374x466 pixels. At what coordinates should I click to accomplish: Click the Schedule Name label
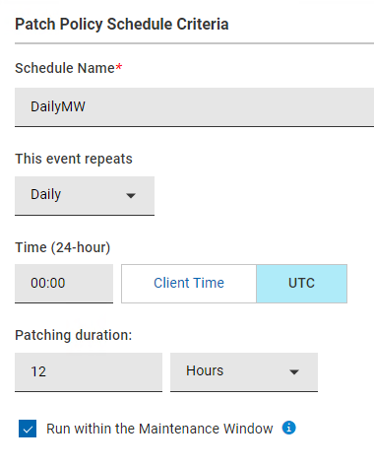click(x=65, y=68)
